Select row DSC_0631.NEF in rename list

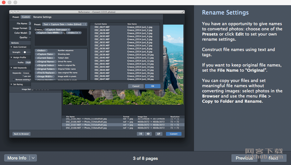[x=125, y=39]
